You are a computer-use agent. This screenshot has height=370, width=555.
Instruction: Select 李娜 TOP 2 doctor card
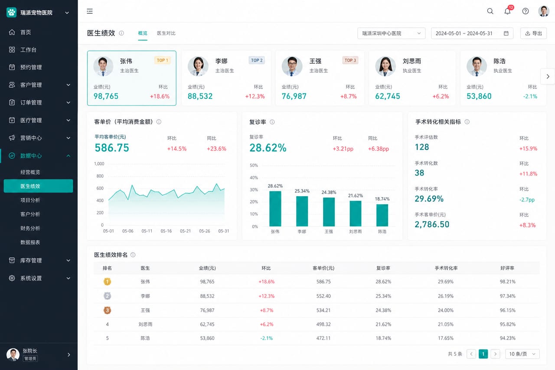coord(226,78)
